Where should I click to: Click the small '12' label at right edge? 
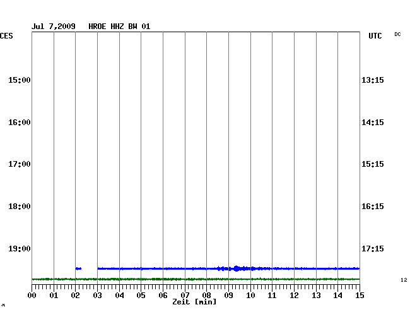point(404,280)
